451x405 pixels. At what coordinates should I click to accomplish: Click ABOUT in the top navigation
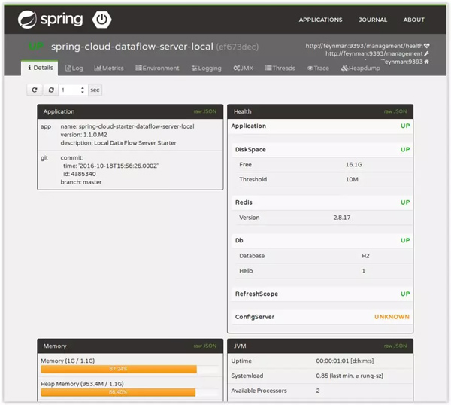click(413, 20)
